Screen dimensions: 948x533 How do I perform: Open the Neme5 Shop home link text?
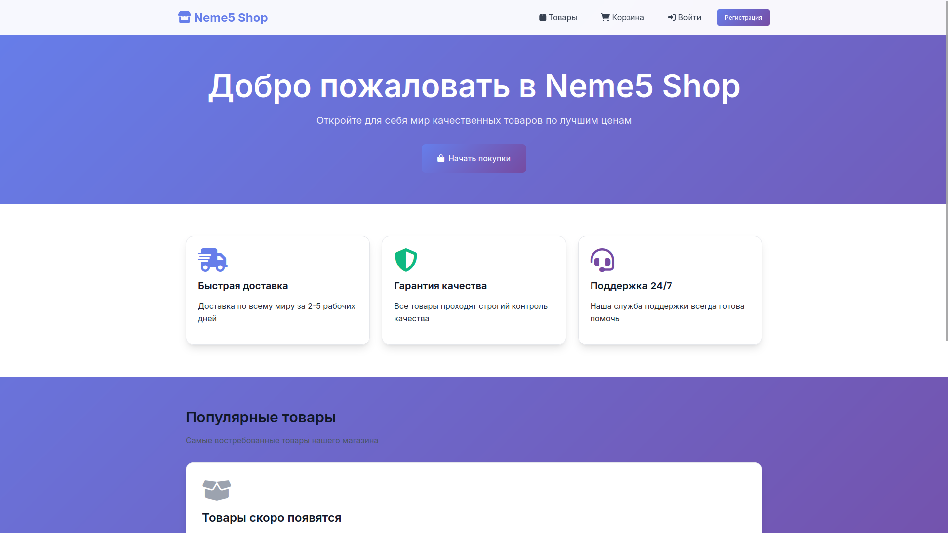point(231,17)
